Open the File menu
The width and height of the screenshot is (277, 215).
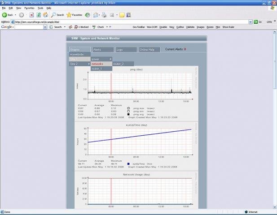click(x=4, y=8)
